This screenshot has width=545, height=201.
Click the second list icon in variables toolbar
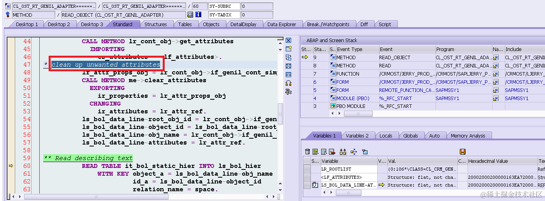324,152
